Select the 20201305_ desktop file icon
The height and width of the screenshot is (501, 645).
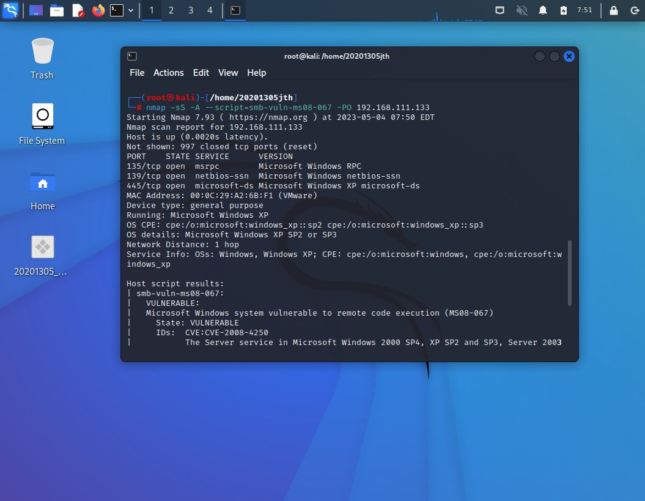41,255
